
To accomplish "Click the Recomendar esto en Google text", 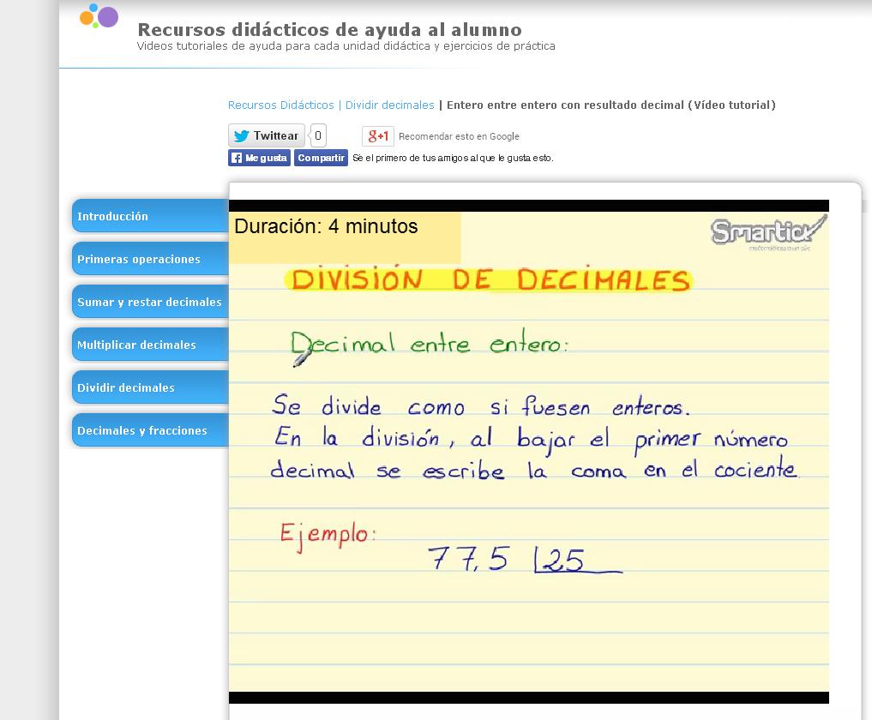I will point(459,136).
